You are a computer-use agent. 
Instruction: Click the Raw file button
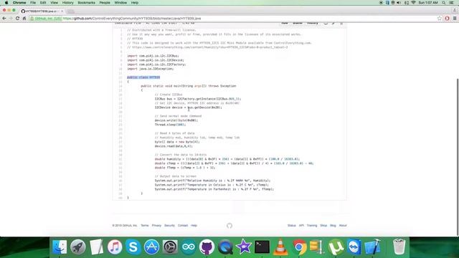(x=285, y=23)
